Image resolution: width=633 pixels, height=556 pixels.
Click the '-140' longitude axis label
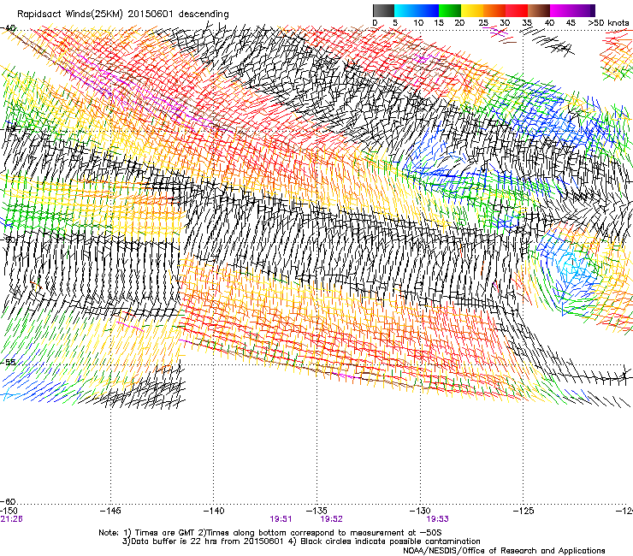(x=214, y=511)
